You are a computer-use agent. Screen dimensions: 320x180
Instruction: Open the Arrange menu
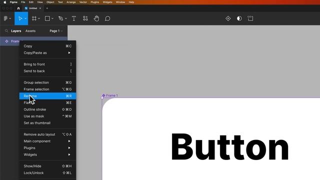[71, 2]
